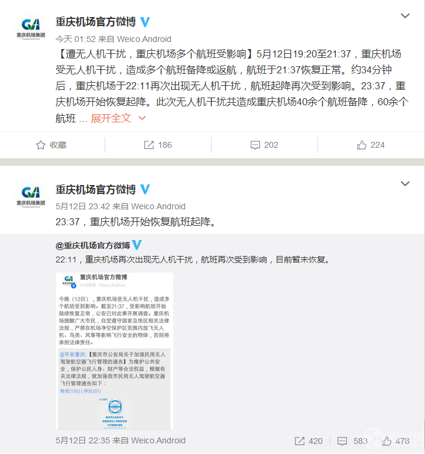Open the chevron menu on the second post
This screenshot has height=454, width=425.
click(405, 184)
